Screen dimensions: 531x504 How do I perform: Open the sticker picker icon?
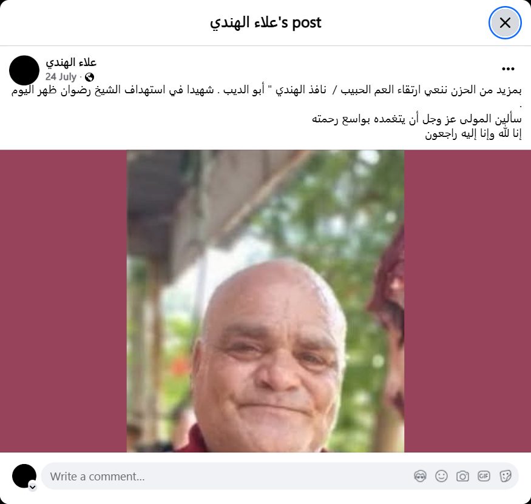pos(505,476)
